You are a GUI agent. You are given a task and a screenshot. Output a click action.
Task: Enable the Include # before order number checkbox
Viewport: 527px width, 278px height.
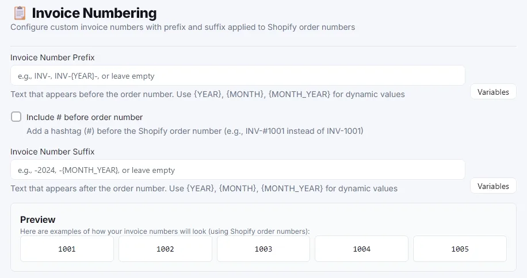(x=16, y=117)
